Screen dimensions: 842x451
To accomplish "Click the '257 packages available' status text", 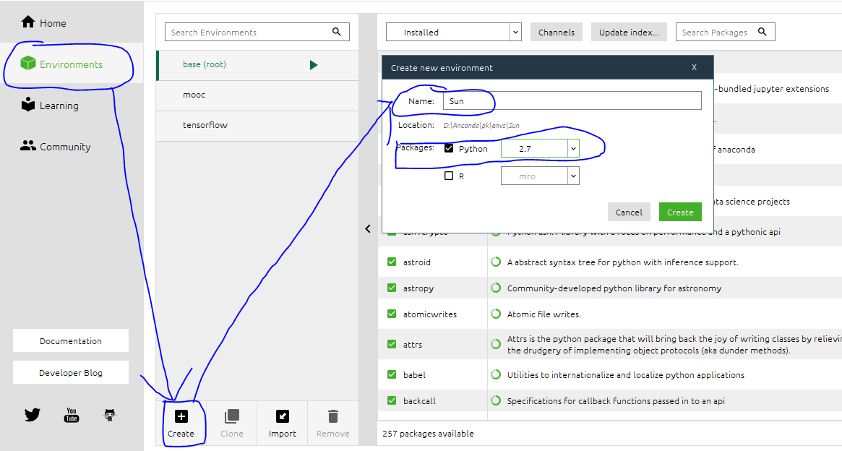I will [428, 433].
